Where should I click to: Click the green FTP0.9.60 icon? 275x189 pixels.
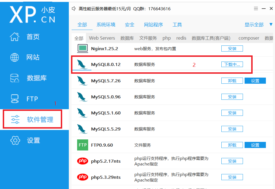83,145
